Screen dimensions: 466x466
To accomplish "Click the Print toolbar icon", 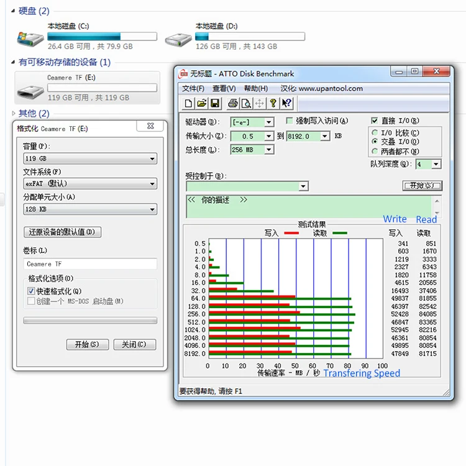I will click(x=233, y=103).
